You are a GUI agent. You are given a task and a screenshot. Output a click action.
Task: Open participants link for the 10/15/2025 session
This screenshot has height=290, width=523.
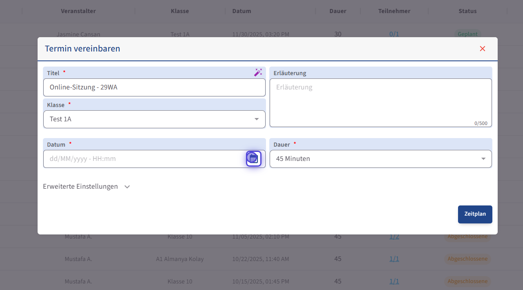click(394, 281)
